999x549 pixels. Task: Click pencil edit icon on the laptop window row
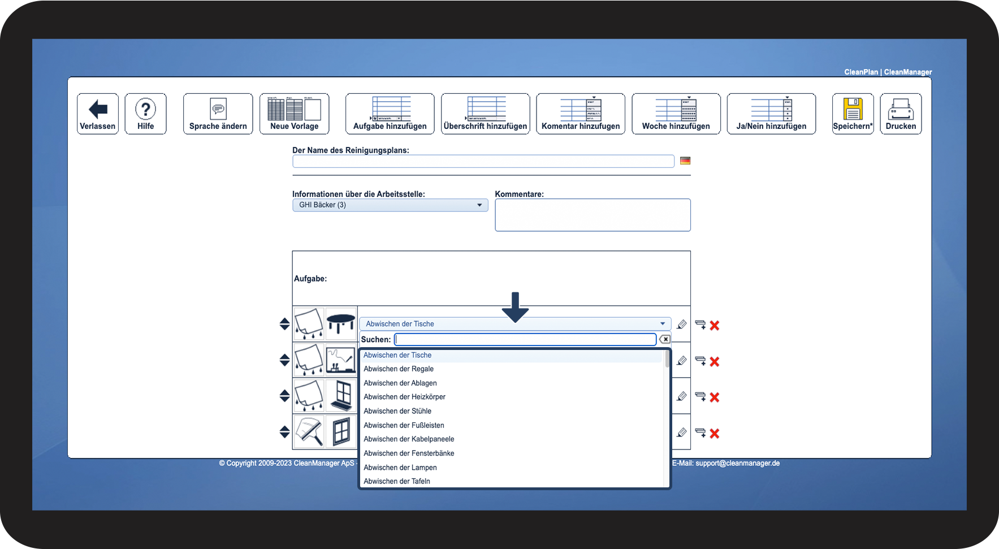682,396
